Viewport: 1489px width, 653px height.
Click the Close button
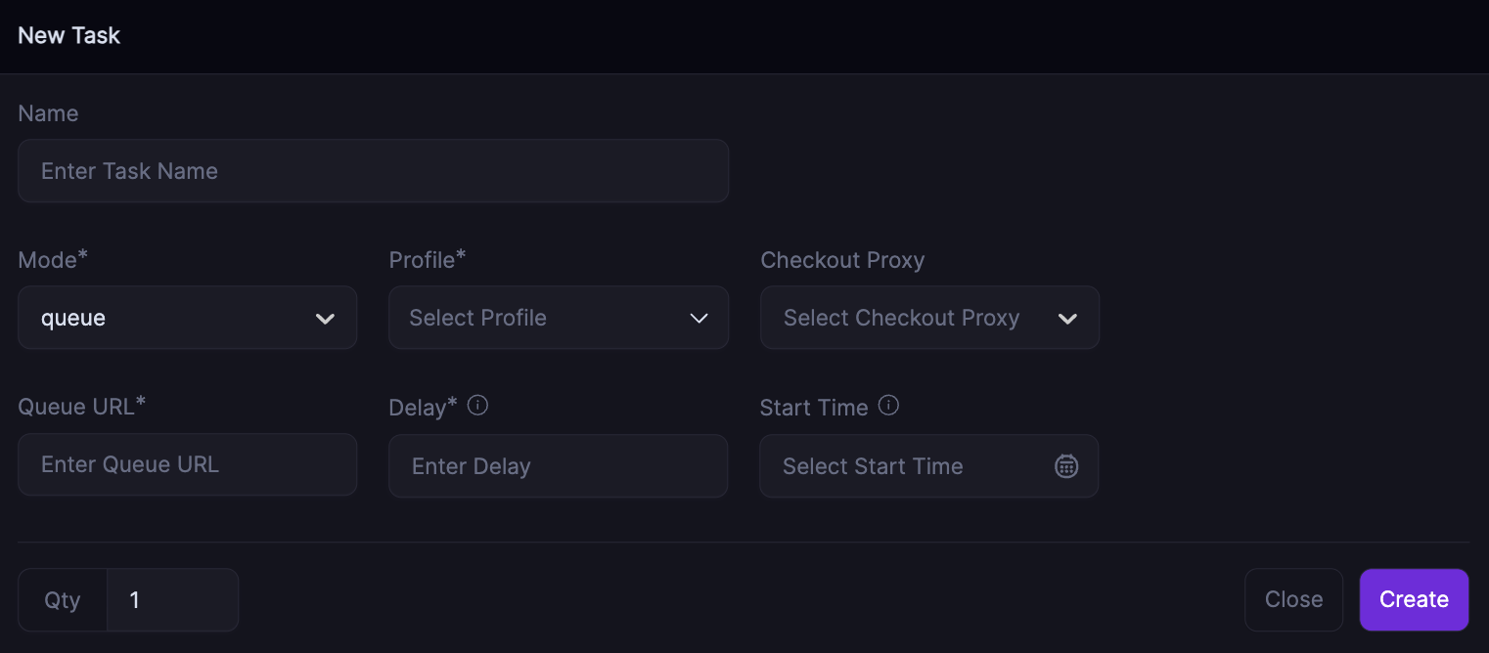click(1293, 599)
